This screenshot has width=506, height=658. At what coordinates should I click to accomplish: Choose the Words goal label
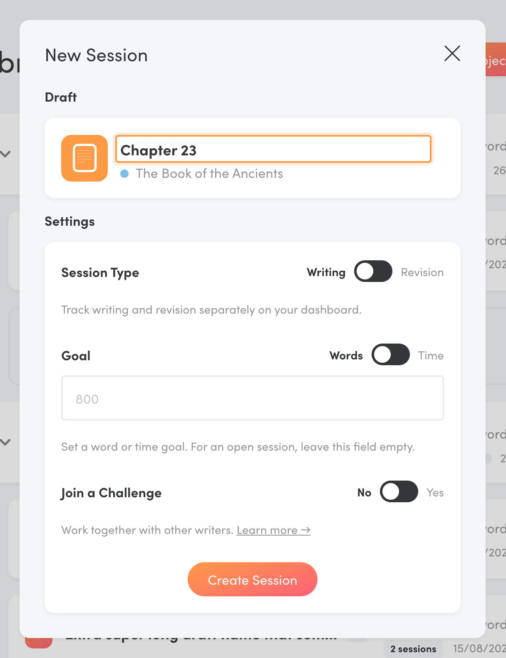point(346,356)
